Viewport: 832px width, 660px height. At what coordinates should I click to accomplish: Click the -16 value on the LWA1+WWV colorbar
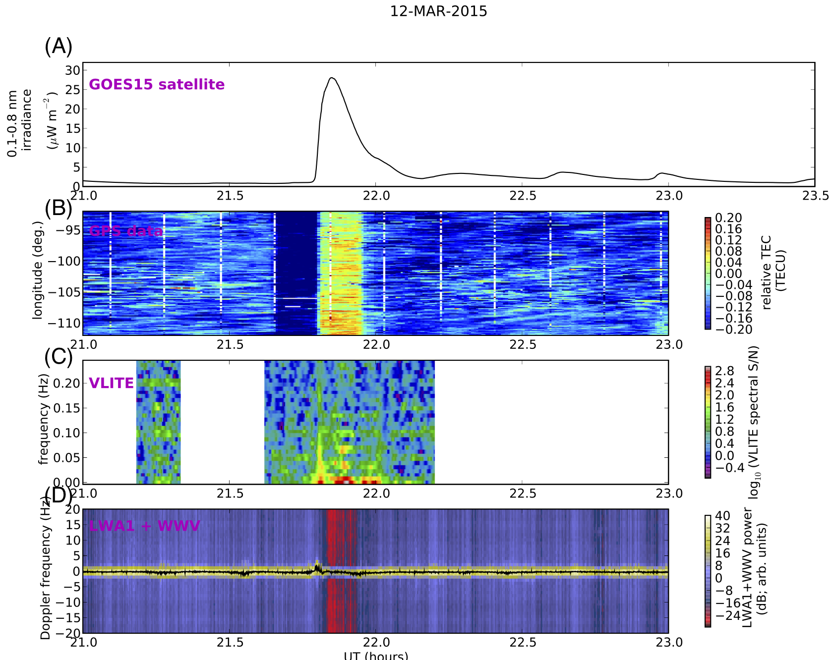[x=727, y=603]
